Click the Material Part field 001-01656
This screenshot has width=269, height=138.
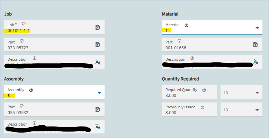212,45
